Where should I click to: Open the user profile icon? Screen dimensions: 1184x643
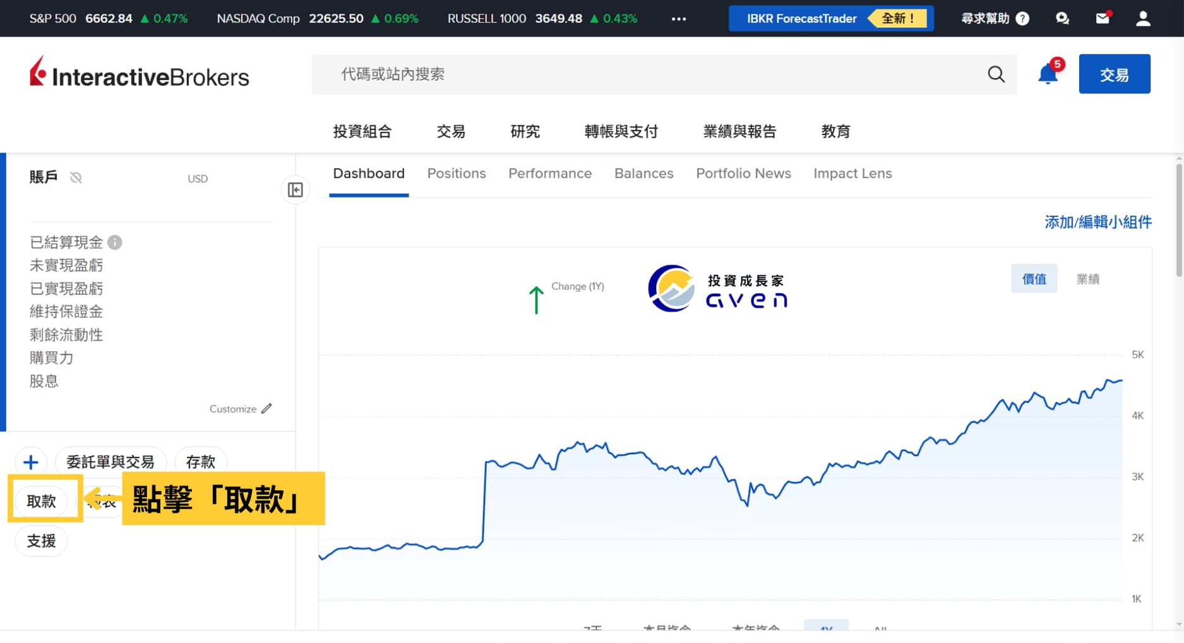tap(1143, 18)
